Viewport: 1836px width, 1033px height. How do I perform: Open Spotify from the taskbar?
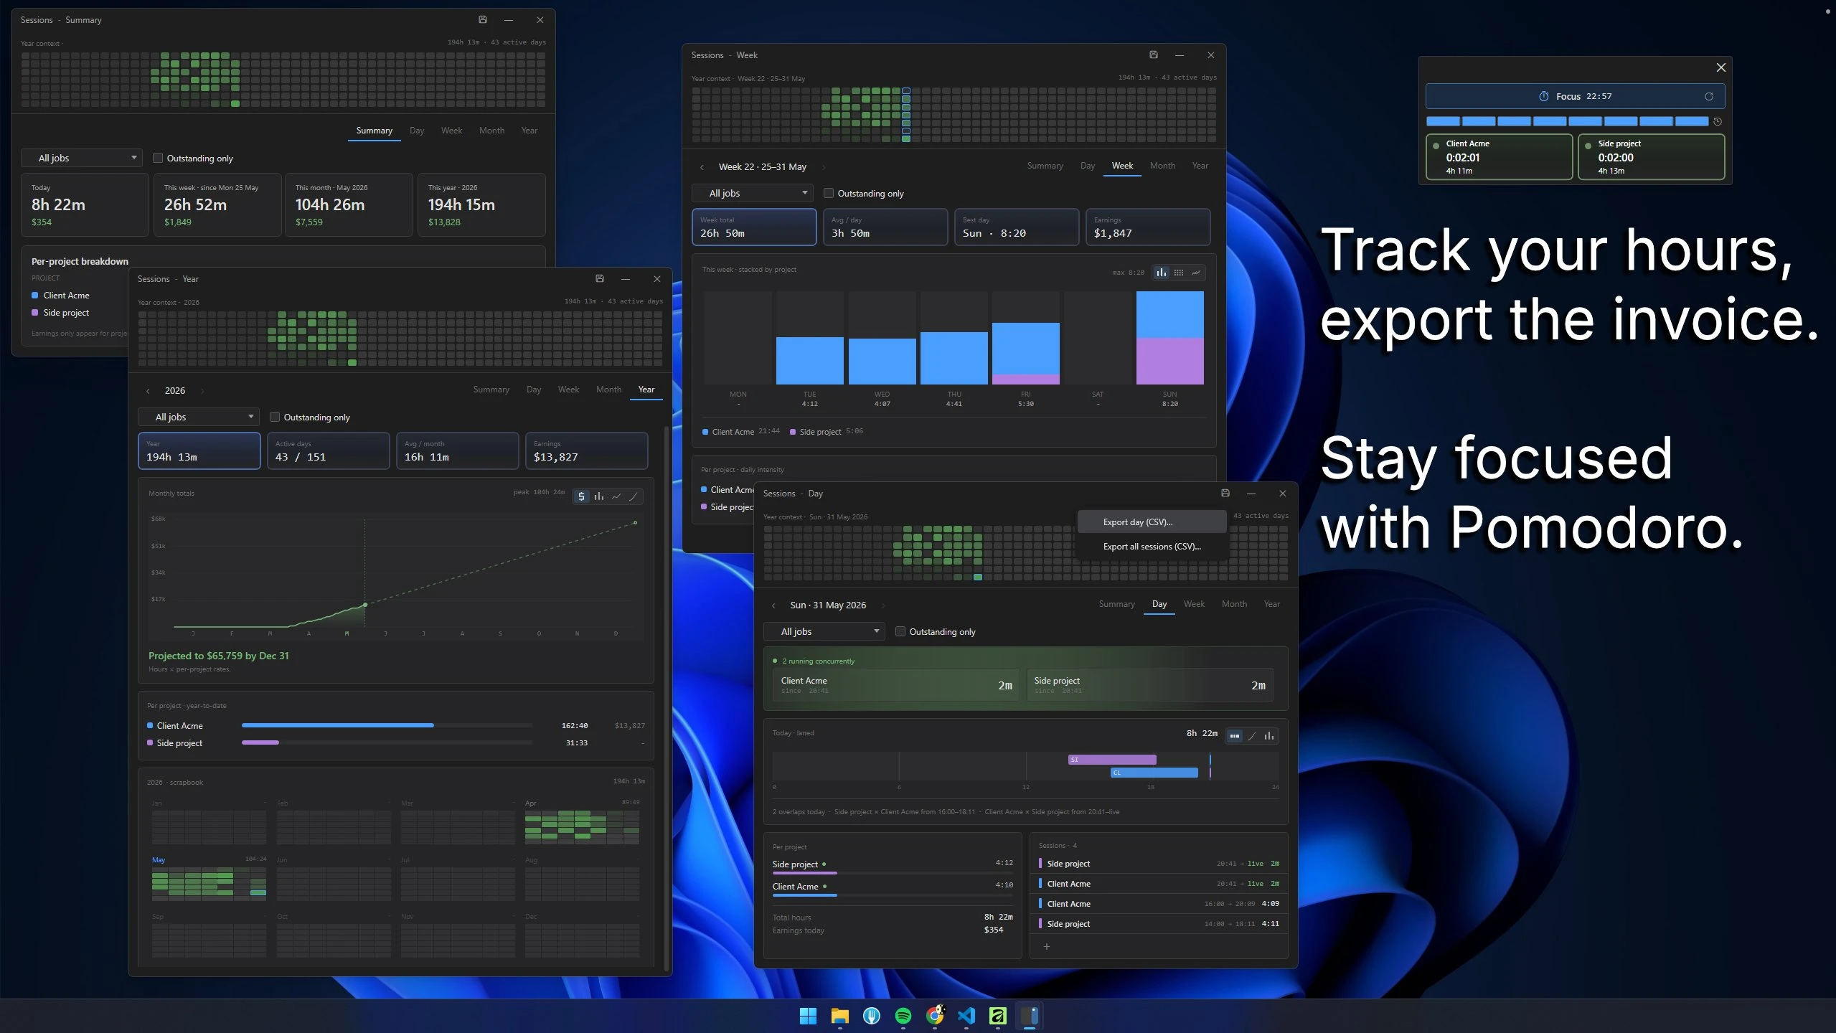click(x=903, y=1016)
